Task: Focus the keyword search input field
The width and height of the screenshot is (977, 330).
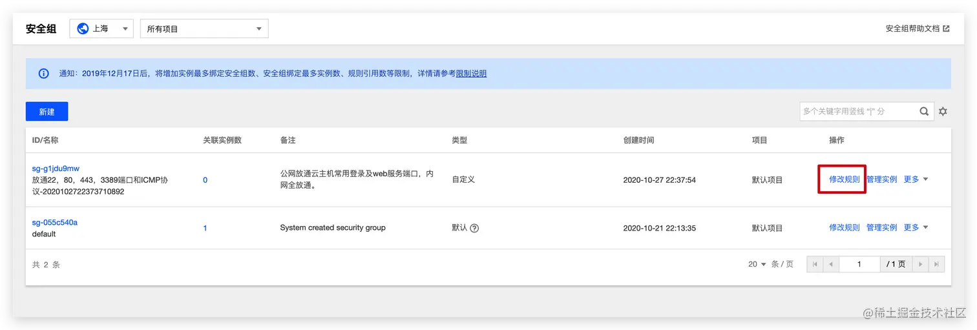Action: click(x=859, y=111)
